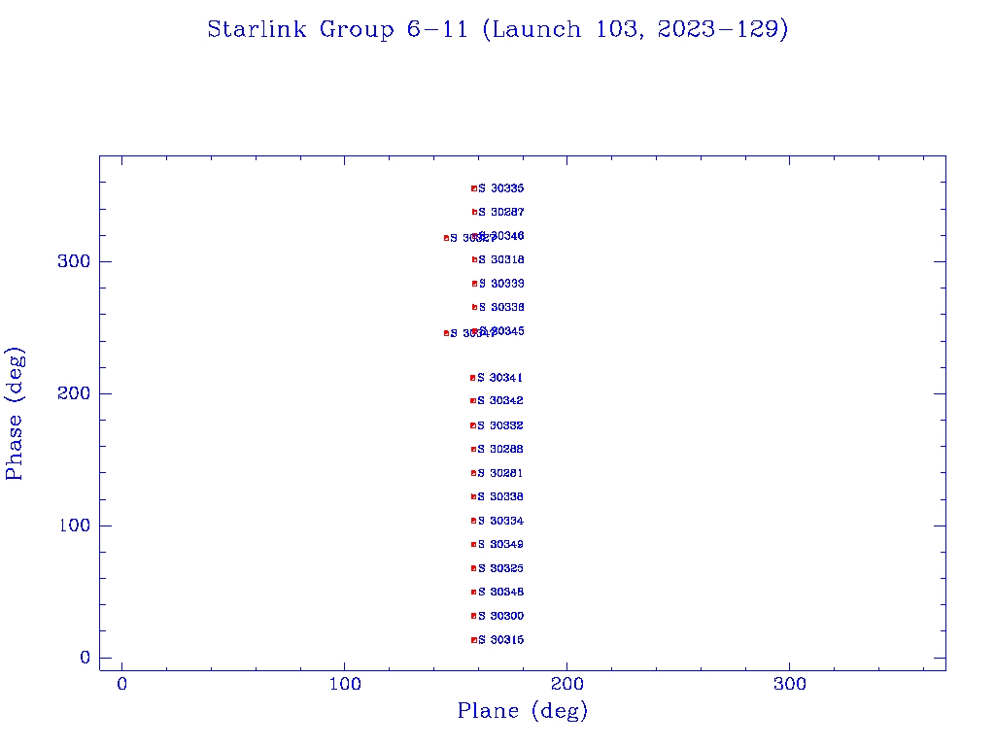This screenshot has height=746, width=995.
Task: Click the '200' tick label on Phase axis
Action: pos(74,393)
